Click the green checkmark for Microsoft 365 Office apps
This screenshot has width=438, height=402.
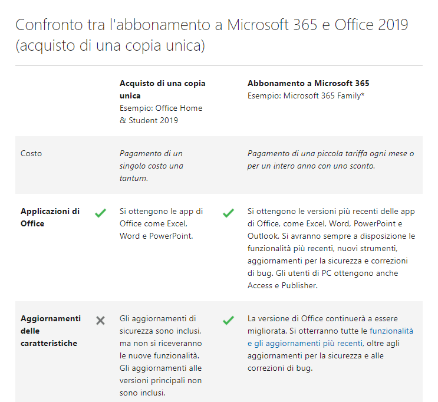coord(228,213)
